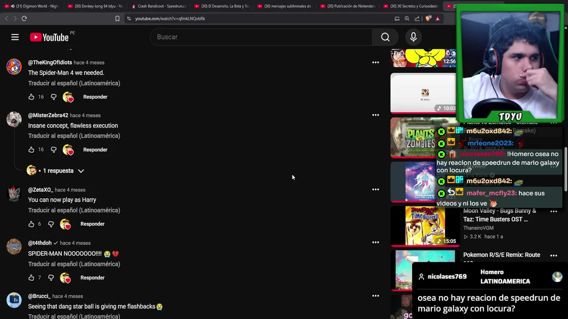Click creator heart on @TheKingOfIdiots comment
The height and width of the screenshot is (319, 568).
point(68,97)
